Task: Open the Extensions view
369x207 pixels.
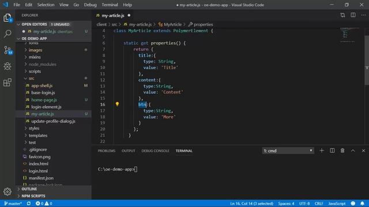Action: (x=7, y=82)
